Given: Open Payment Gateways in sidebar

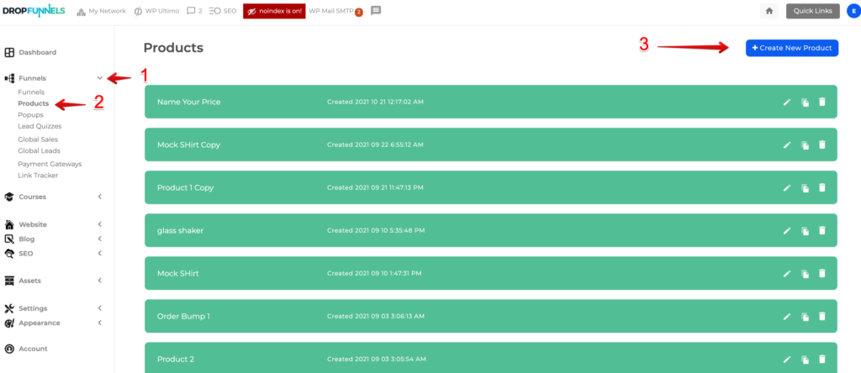Looking at the screenshot, I should (50, 164).
